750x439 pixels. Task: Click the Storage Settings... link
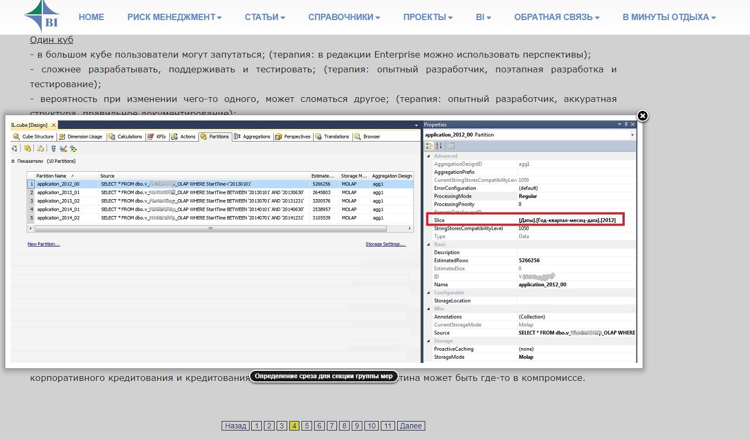pos(386,245)
